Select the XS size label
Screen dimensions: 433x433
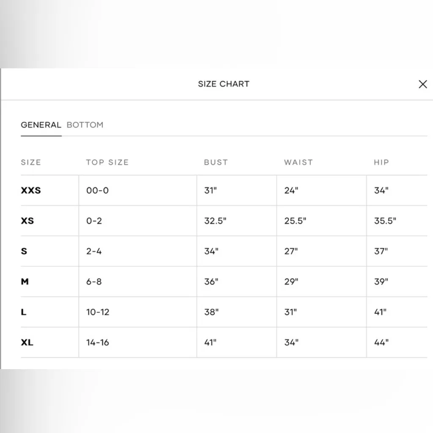(27, 221)
